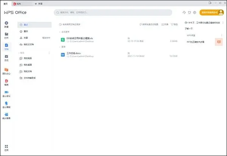
Task: Click the 打开 (Open) folder icon in sidebar
Action: (6, 34)
